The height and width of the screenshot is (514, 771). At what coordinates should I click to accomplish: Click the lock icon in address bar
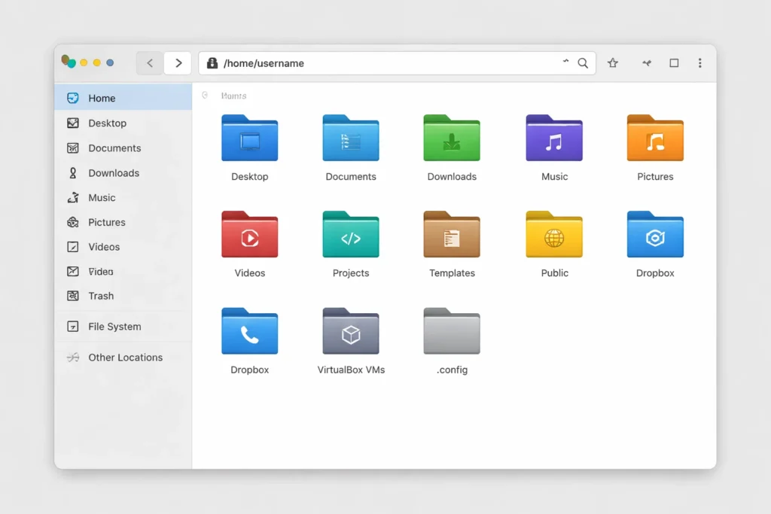pos(212,63)
